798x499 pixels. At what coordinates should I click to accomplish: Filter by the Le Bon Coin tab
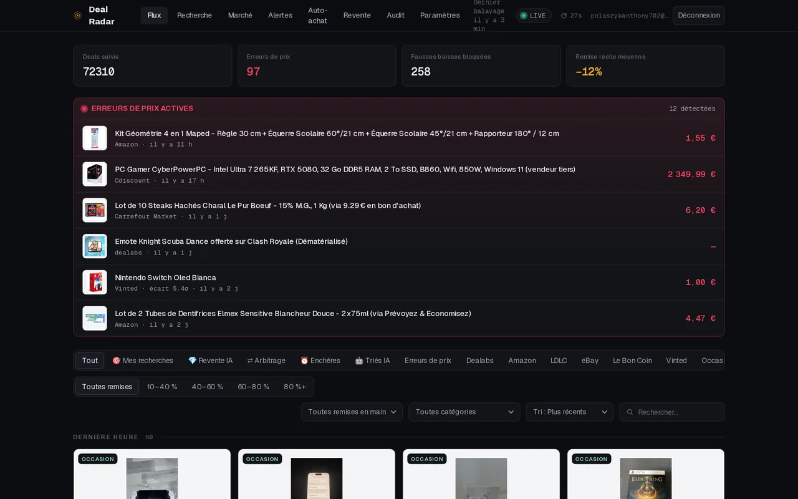coord(632,361)
